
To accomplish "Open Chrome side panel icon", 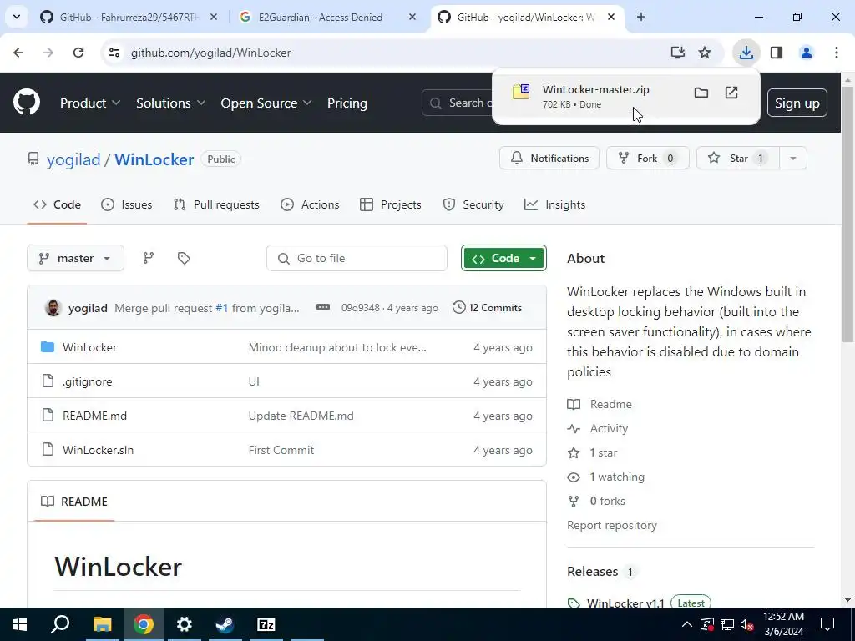I will pyautogui.click(x=777, y=53).
